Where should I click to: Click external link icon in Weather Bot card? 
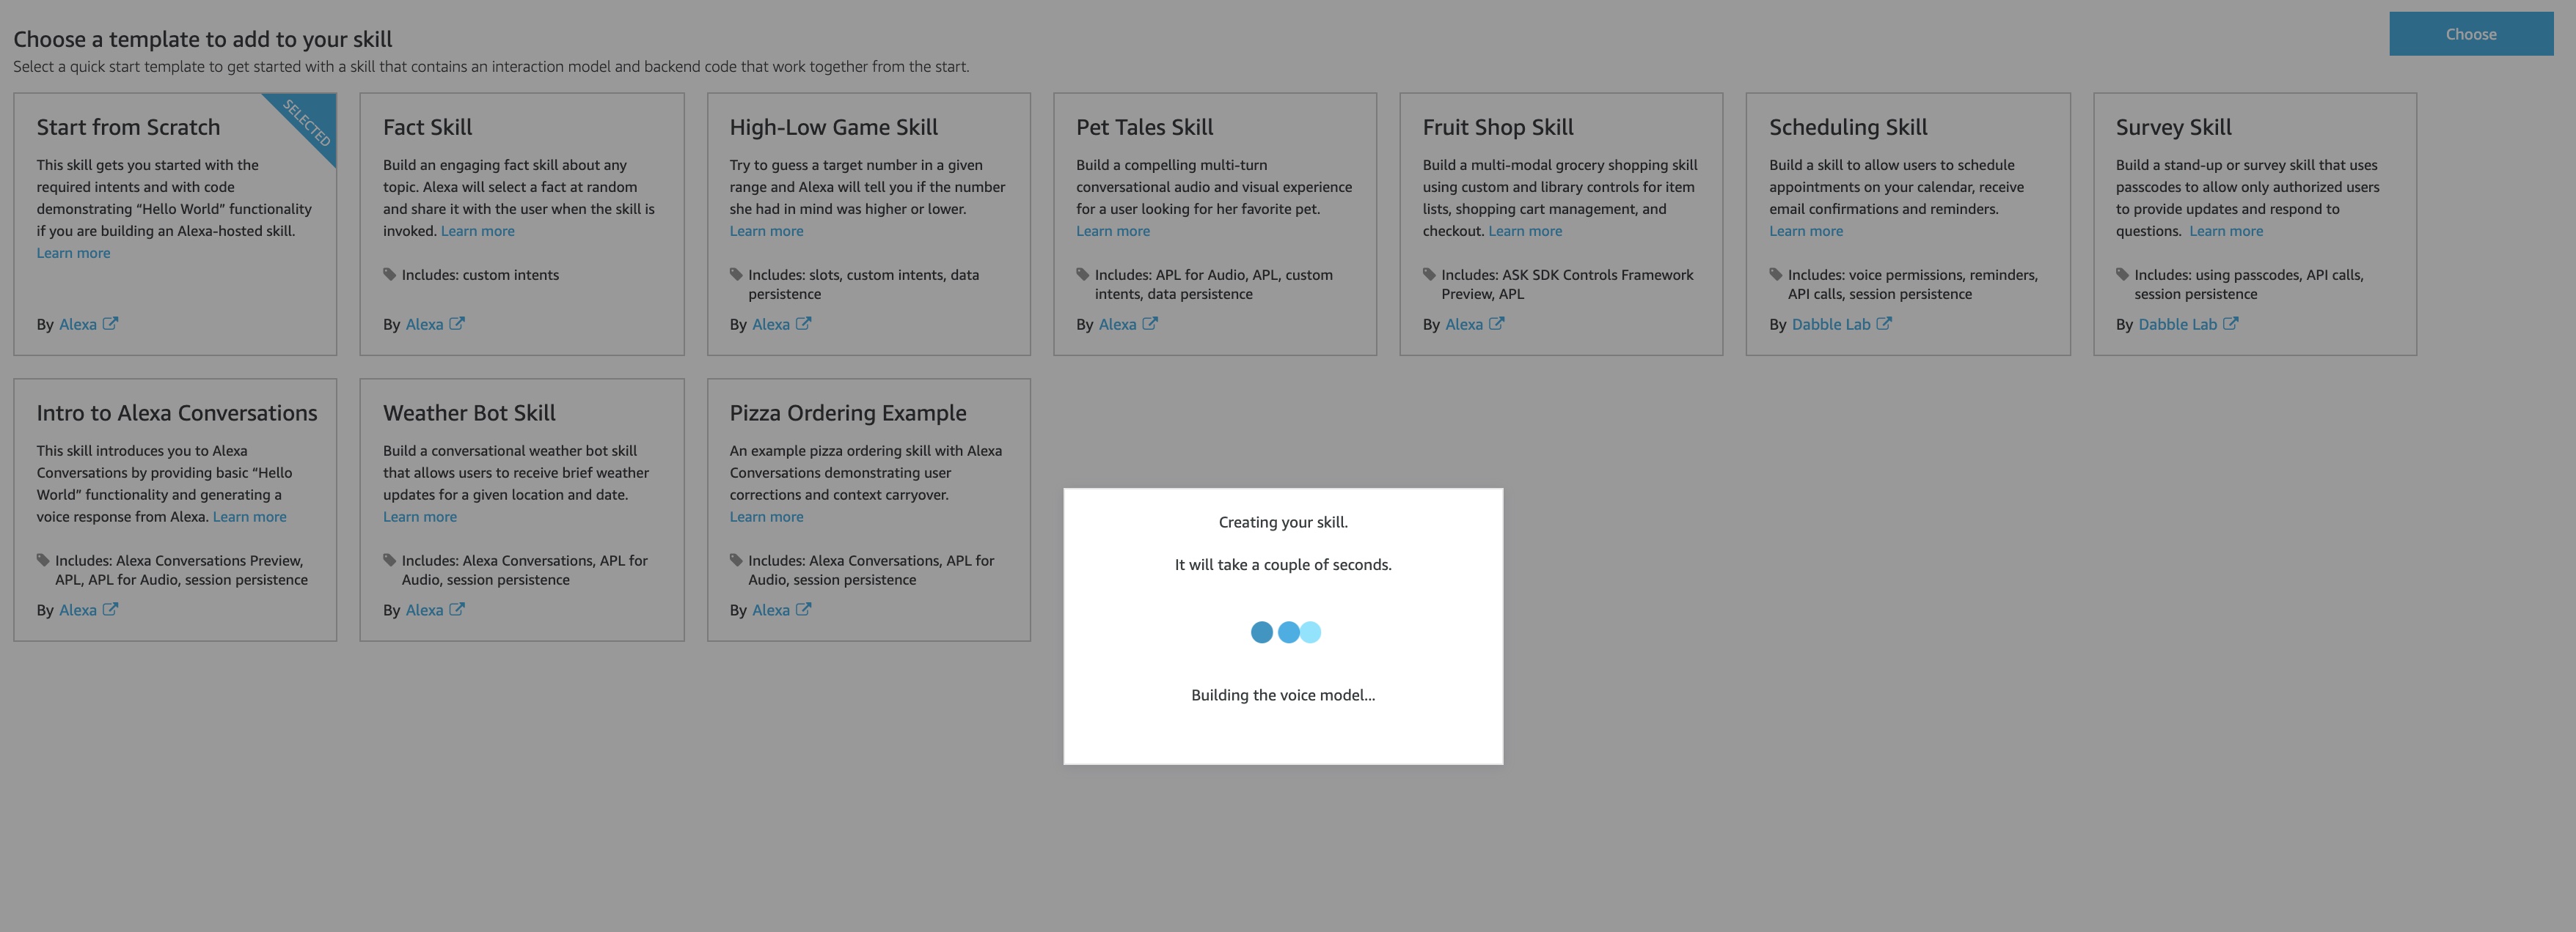pyautogui.click(x=456, y=610)
